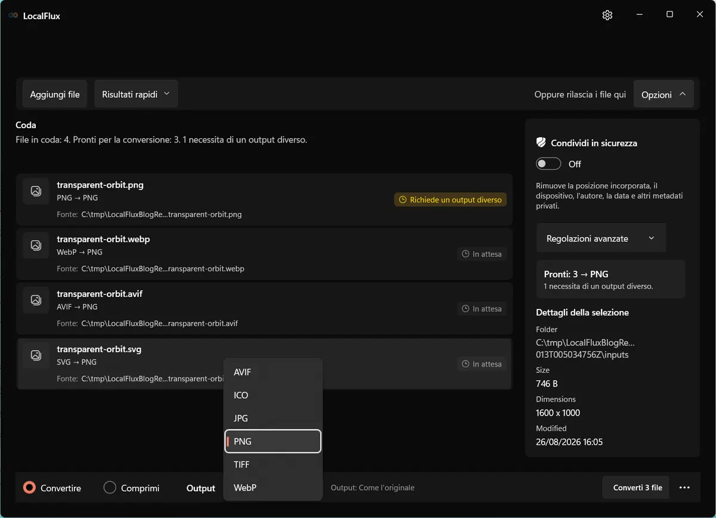Click the Oppure rilascia i file qui text
Viewport: 716px width, 518px height.
tap(580, 95)
